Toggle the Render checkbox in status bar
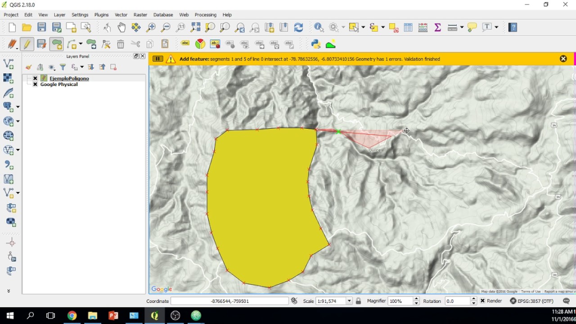 tap(483, 301)
